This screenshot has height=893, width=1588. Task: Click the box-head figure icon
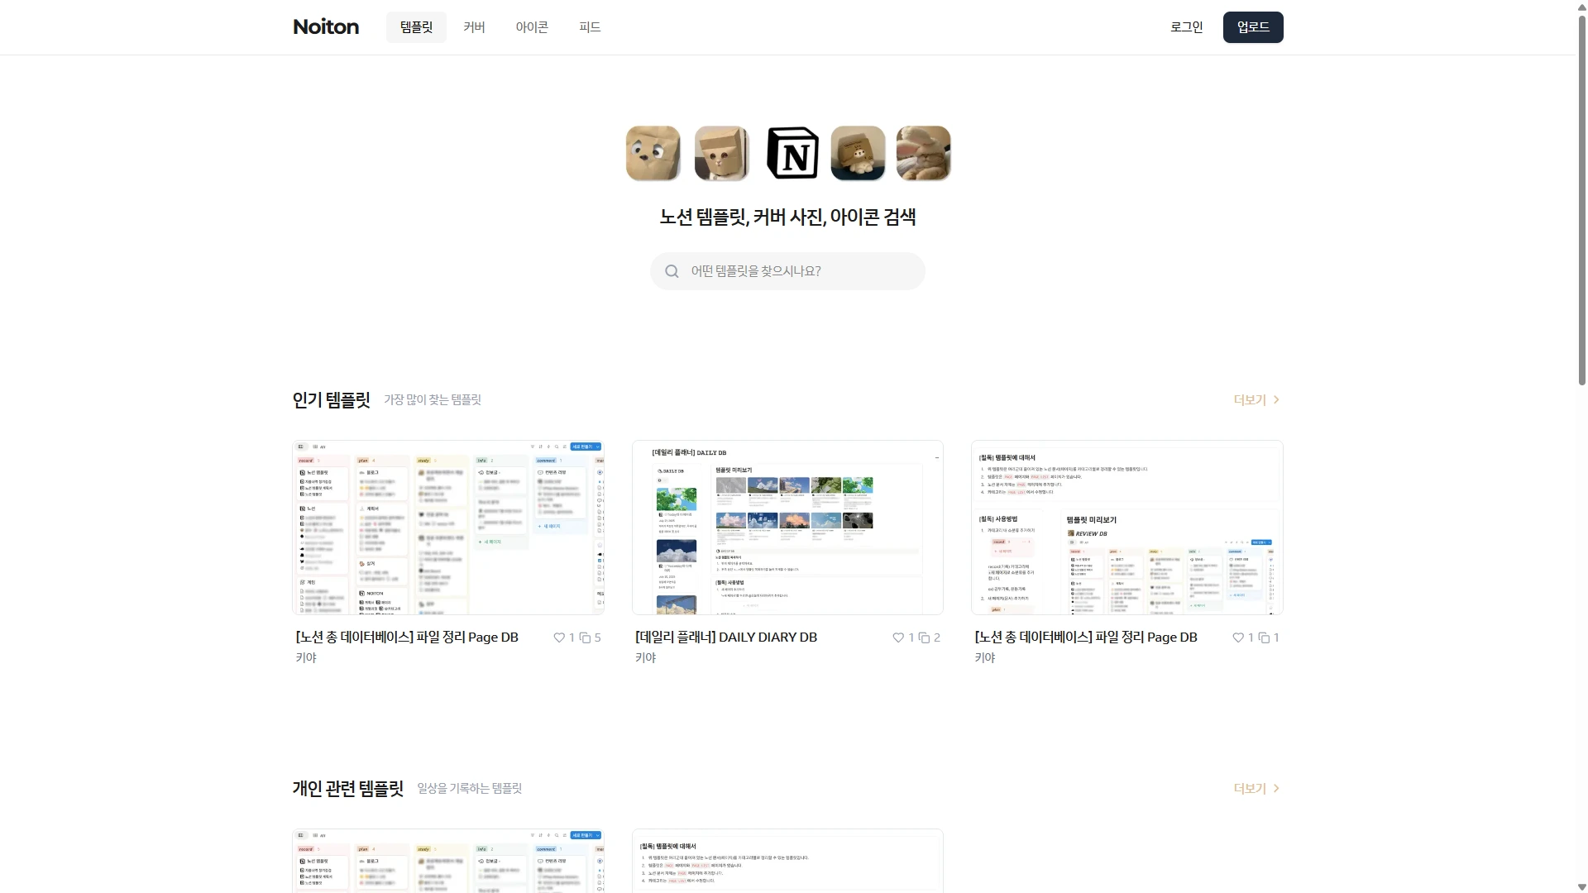pos(721,153)
